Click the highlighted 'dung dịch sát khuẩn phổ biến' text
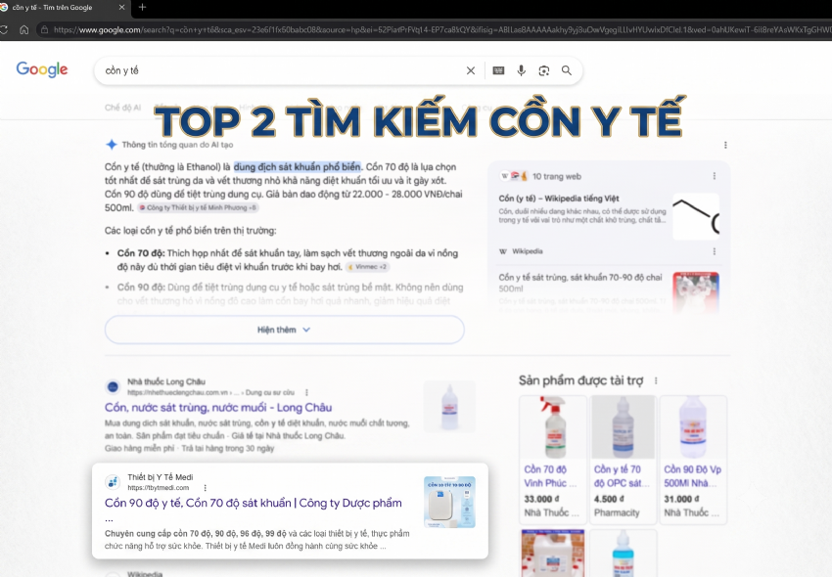The image size is (832, 577). (298, 167)
